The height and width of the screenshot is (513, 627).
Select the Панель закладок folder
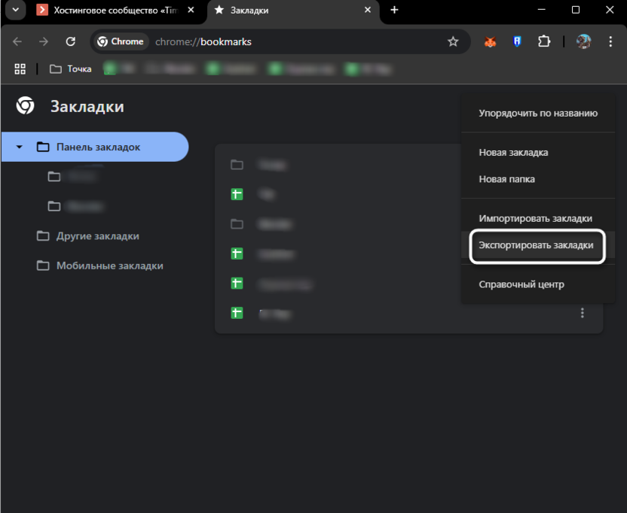[x=95, y=147]
